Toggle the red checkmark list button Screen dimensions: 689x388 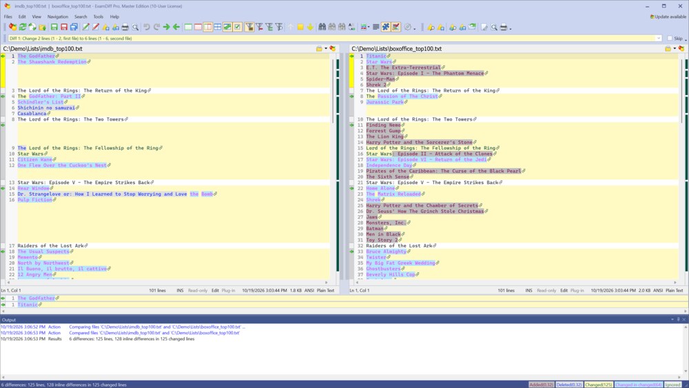tap(396, 28)
